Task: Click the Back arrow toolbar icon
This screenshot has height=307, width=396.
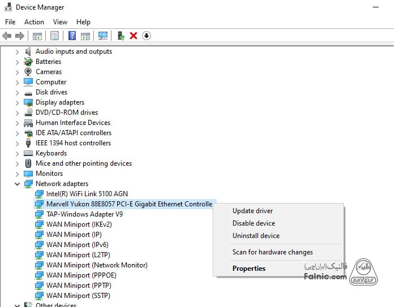Action: click(7, 36)
